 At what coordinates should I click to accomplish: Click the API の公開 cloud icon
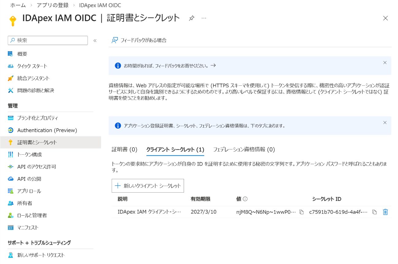11,179
